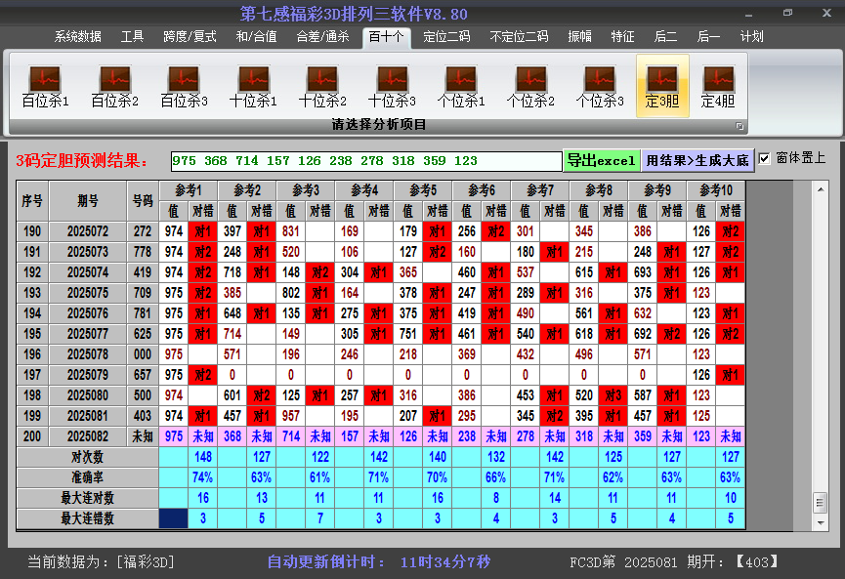
Task: Expand the ribbon group dialog launcher
Action: [x=739, y=126]
